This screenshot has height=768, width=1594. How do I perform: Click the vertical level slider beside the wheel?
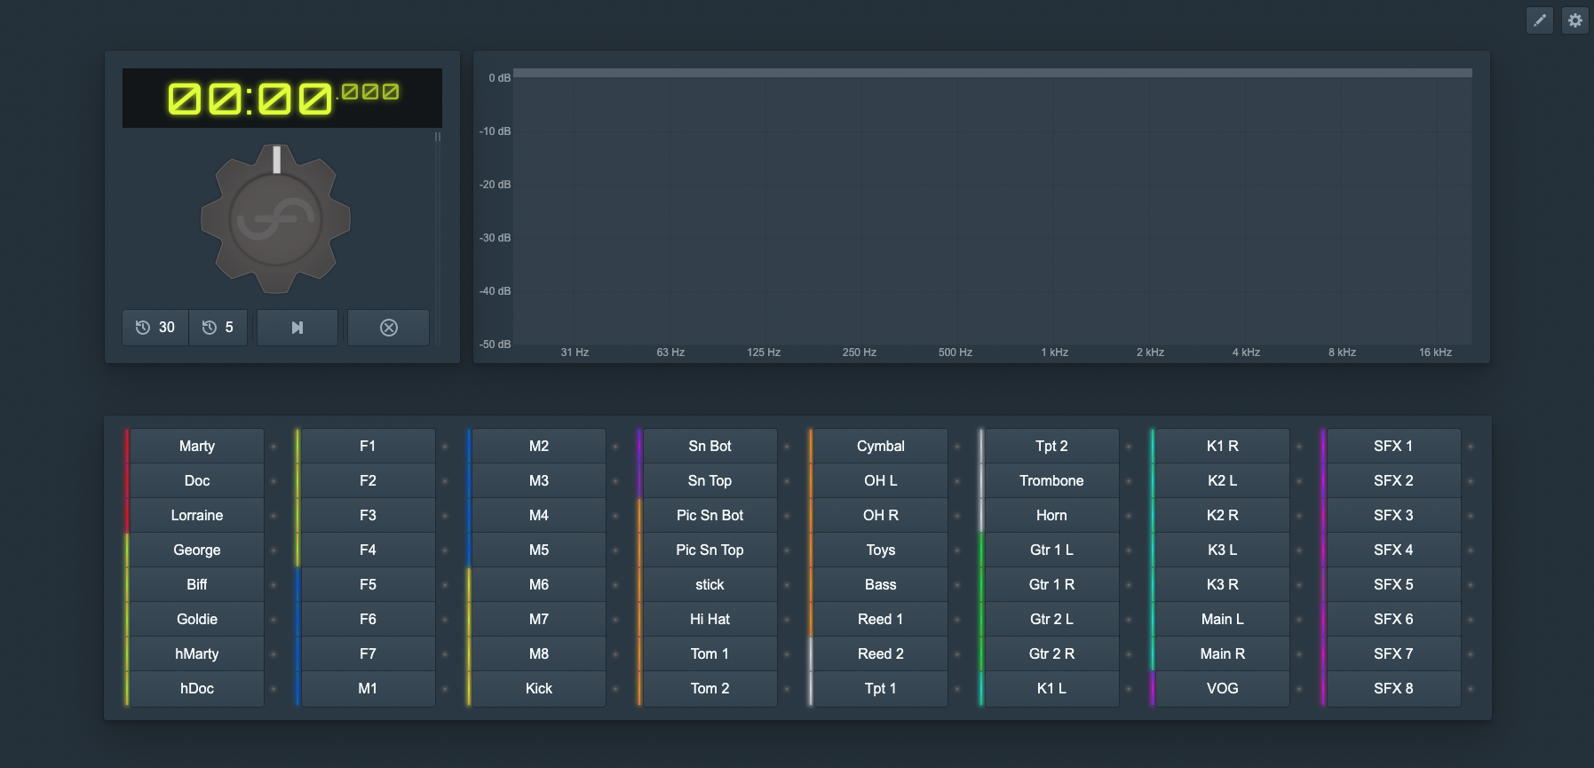437,238
